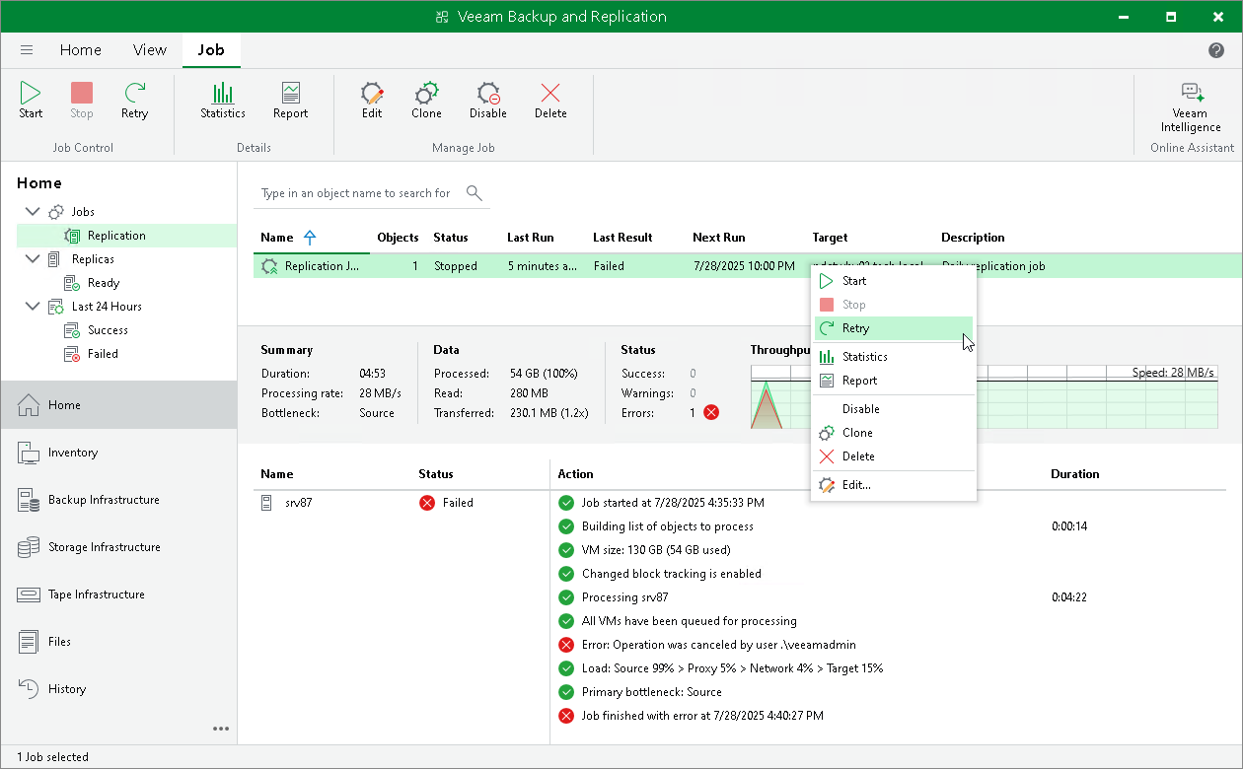
Task: Click the Target column header
Action: (x=830, y=238)
